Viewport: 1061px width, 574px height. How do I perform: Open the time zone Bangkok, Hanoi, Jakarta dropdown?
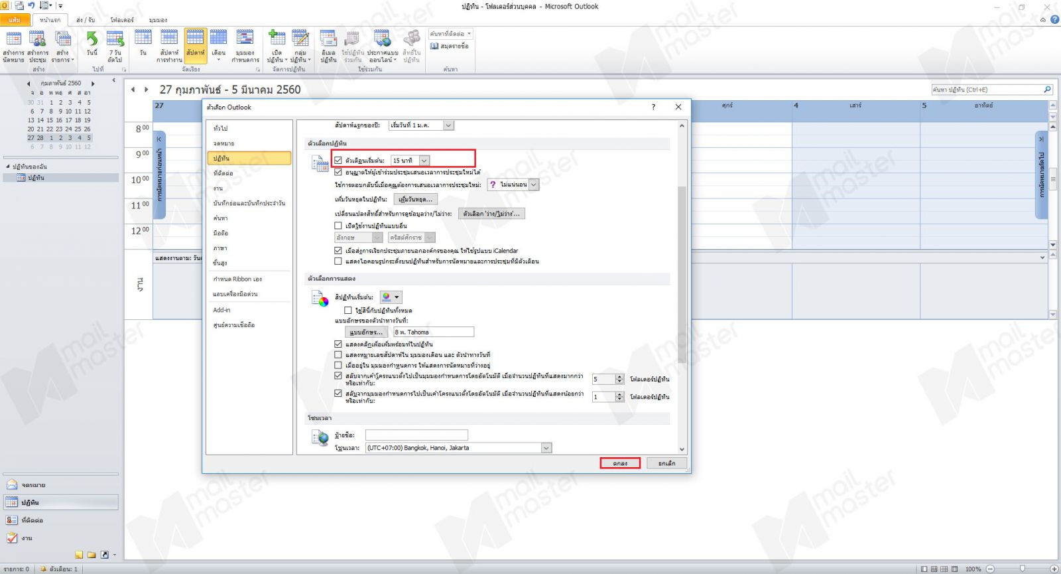pos(546,448)
